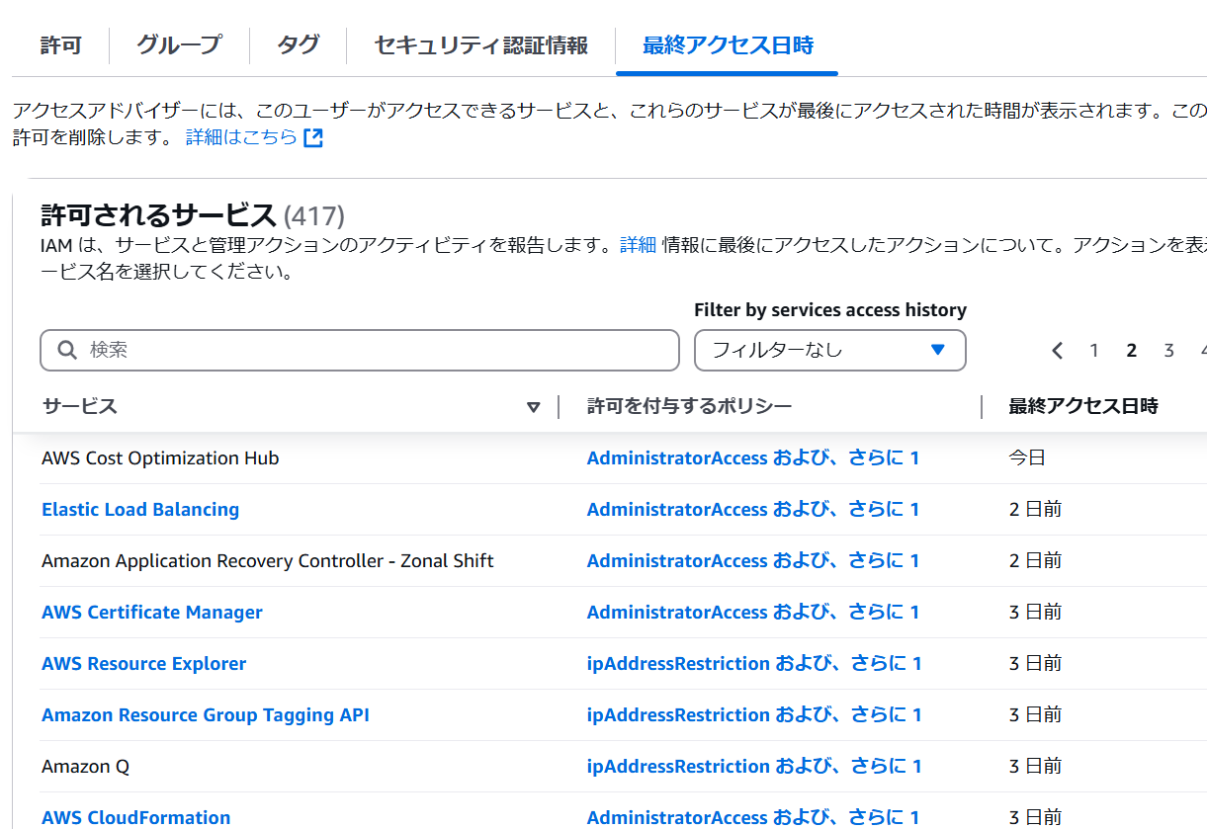Open ipAddressRestriction policy for Amazon Q row

(x=678, y=767)
